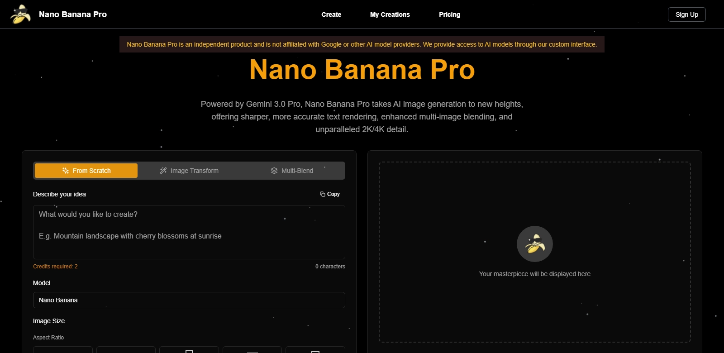Click the 'Credits required: 2' text

pyautogui.click(x=55, y=267)
